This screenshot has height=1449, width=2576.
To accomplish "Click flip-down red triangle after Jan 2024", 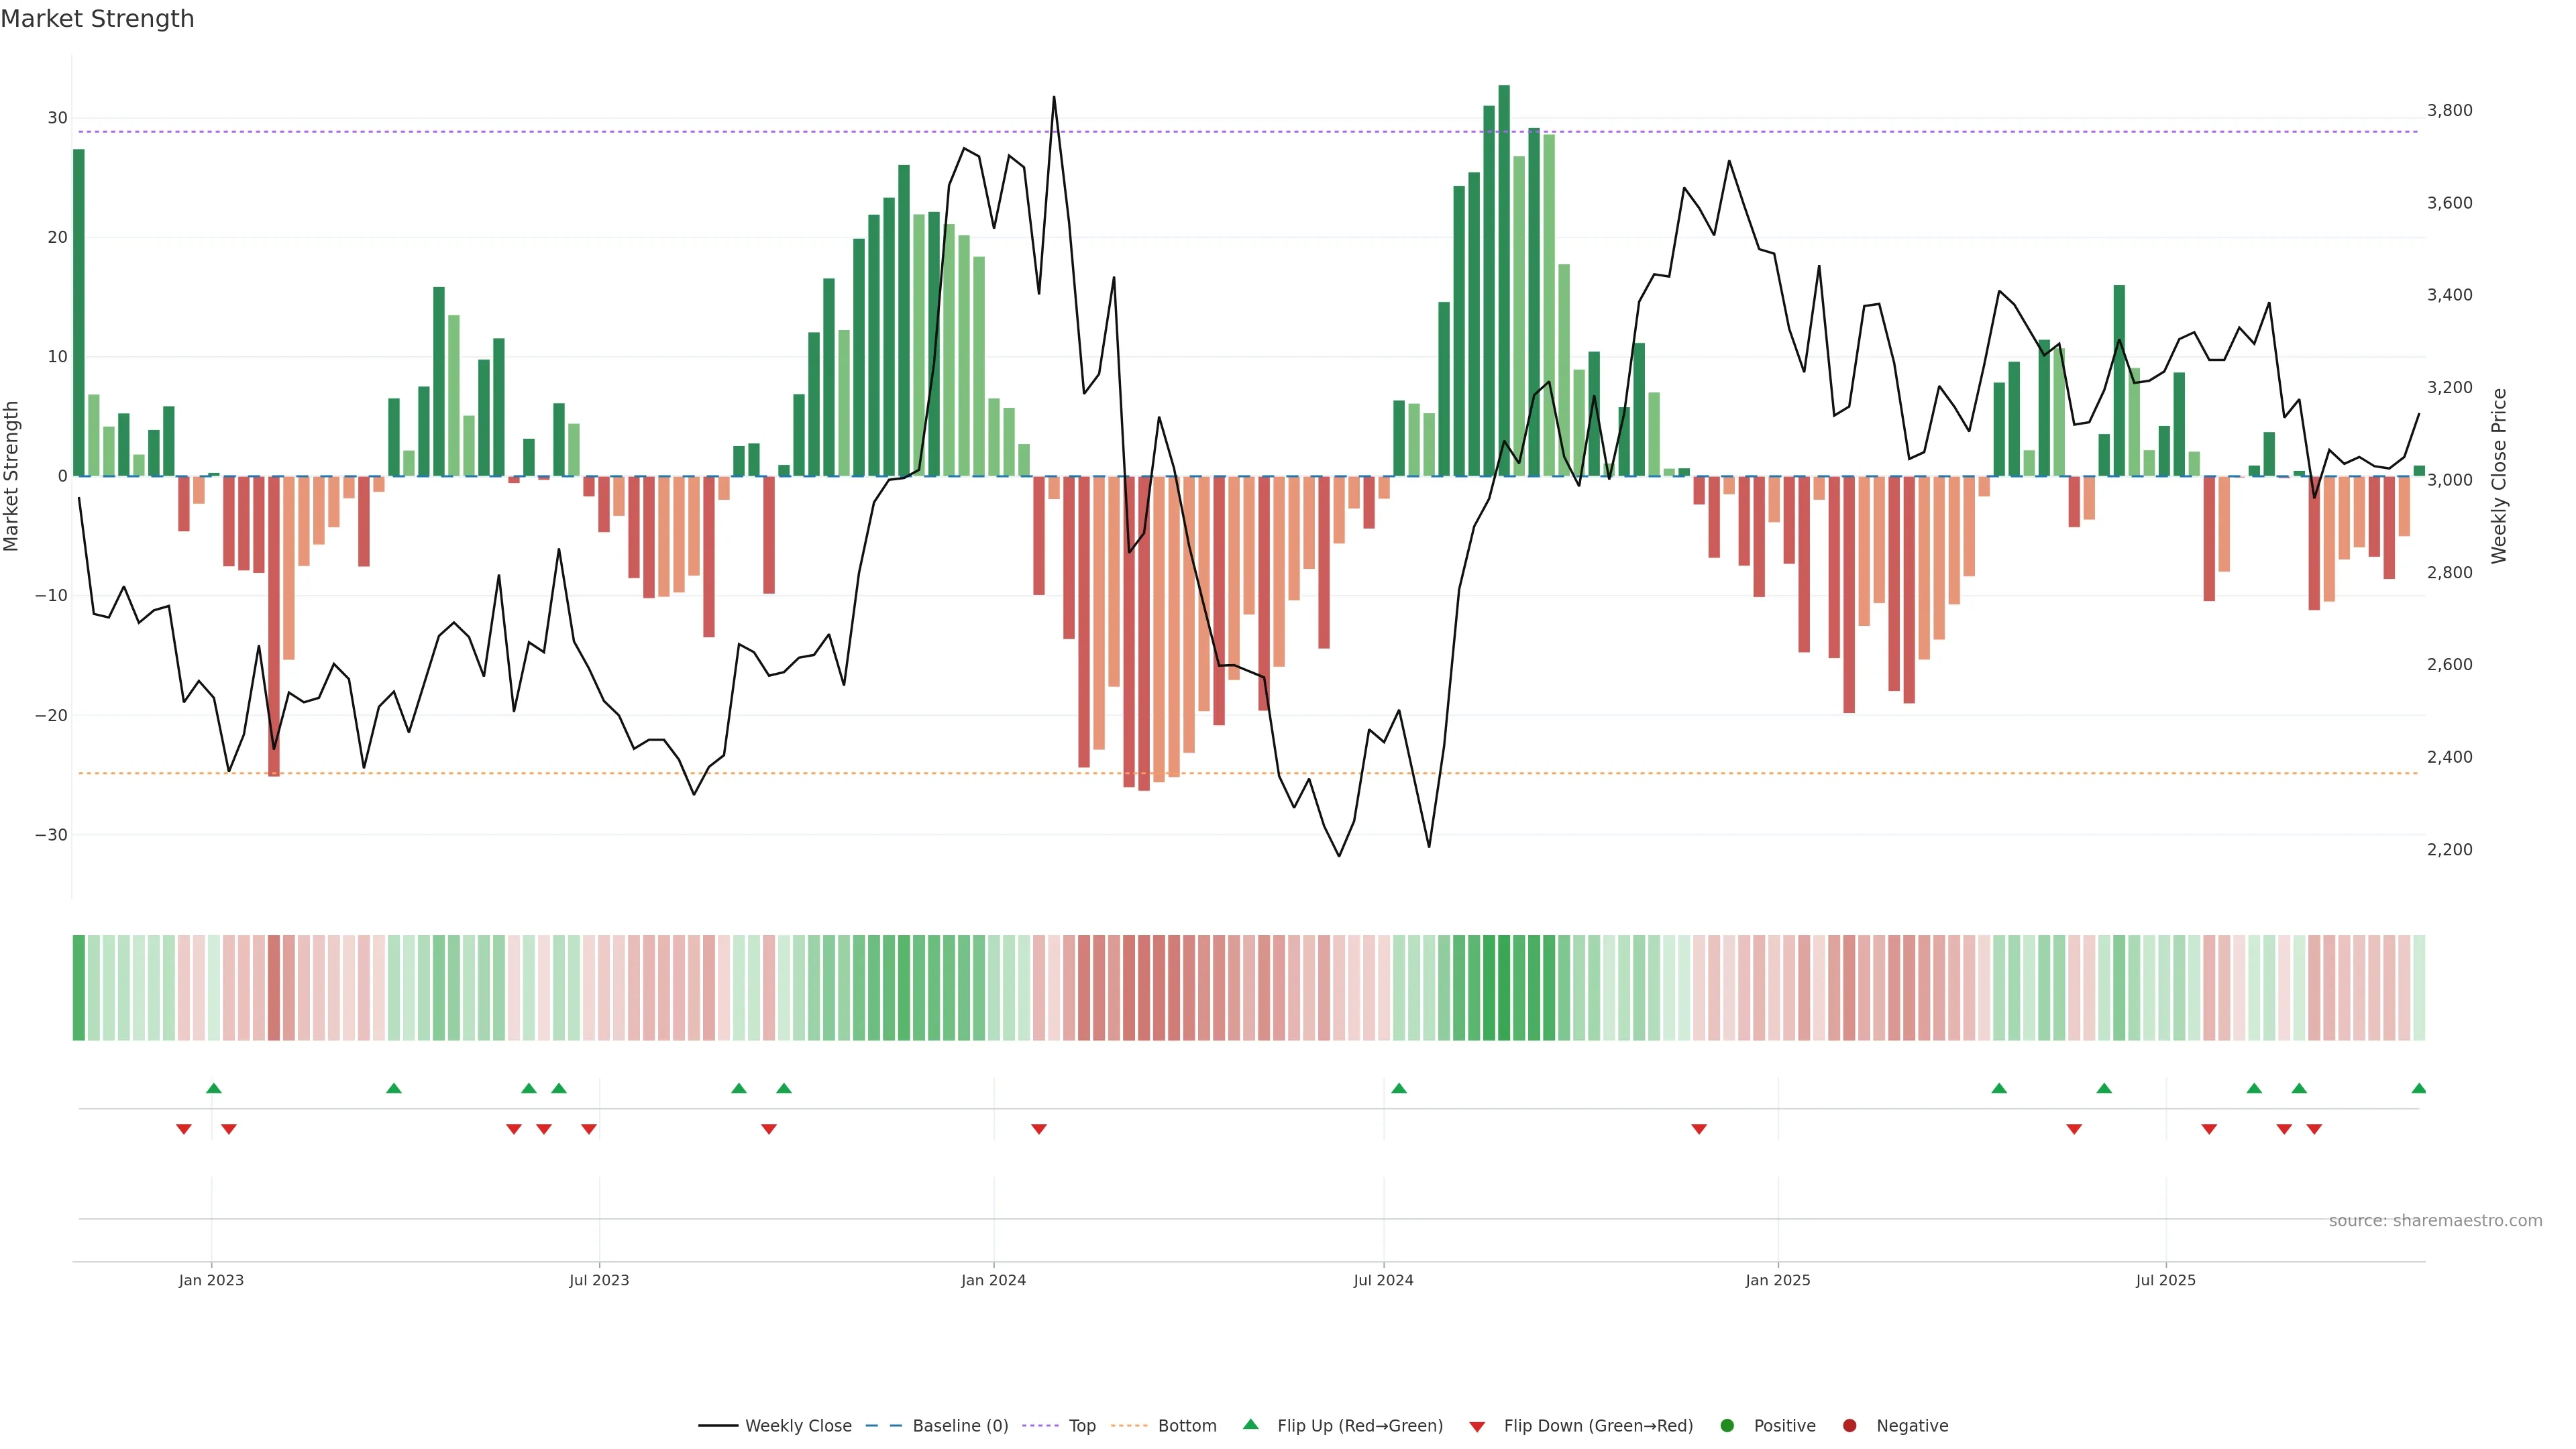I will click(1039, 1129).
